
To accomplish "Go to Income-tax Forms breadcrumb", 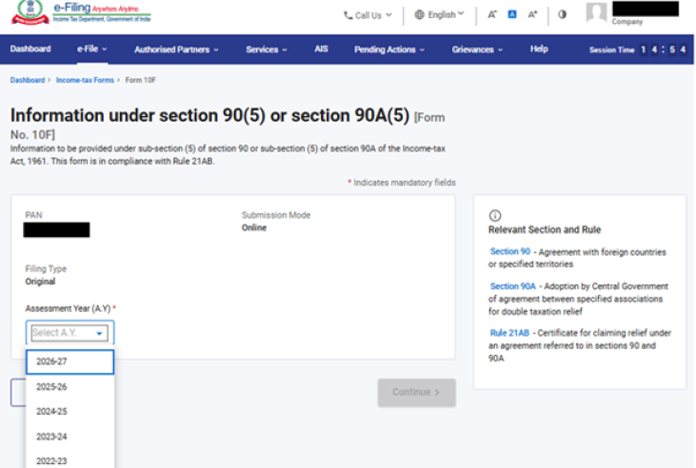I will (x=85, y=81).
